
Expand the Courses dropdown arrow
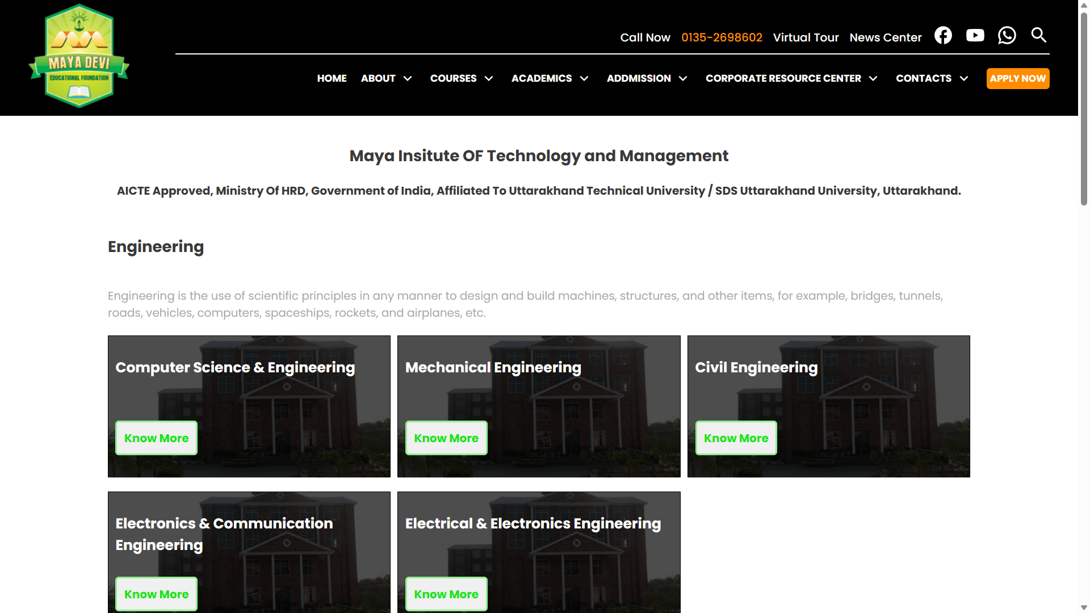pos(489,79)
